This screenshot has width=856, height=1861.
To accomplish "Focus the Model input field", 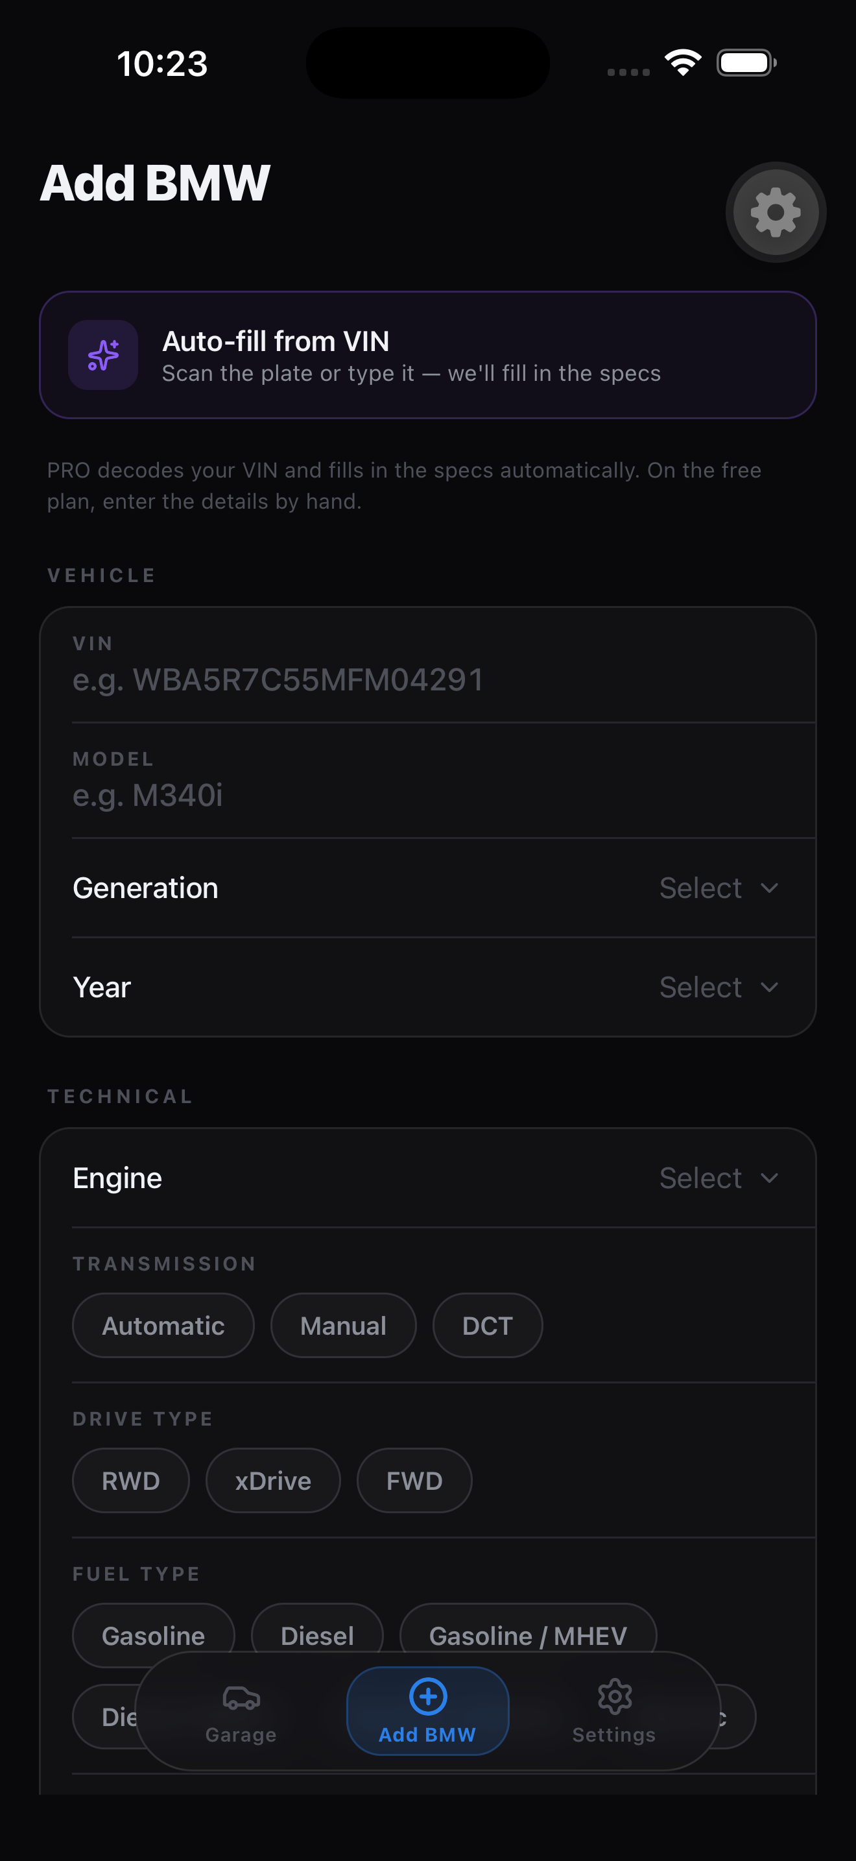I will click(x=427, y=781).
